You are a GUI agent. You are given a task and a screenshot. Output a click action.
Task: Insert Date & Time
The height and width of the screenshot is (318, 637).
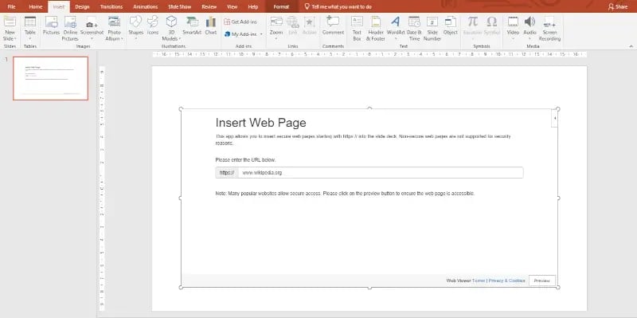point(414,29)
